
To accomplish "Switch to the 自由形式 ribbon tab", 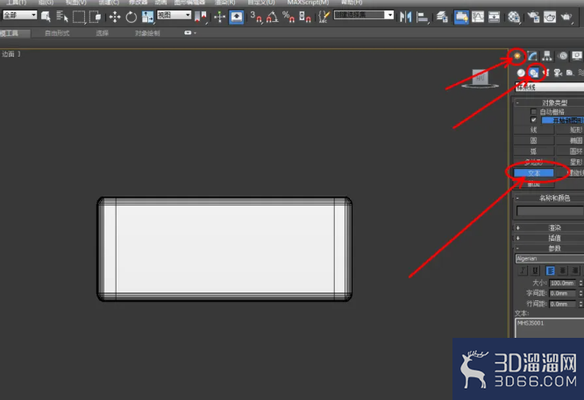I will [x=57, y=33].
